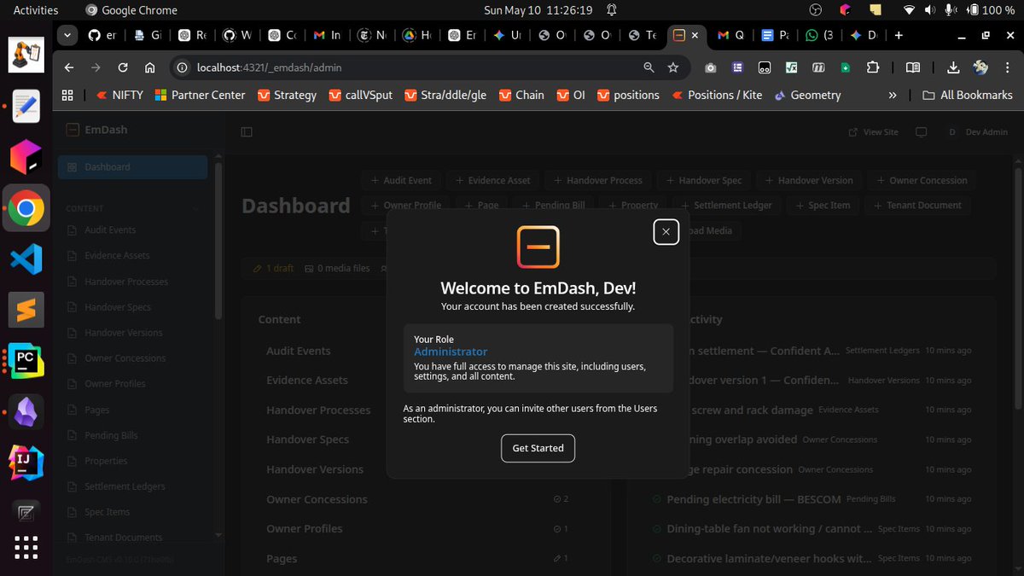Open the reading mode book icon
1024x576 pixels.
(912, 67)
